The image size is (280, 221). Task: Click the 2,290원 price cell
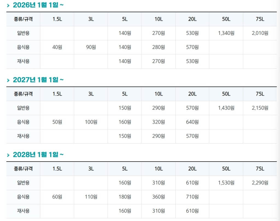click(x=260, y=183)
